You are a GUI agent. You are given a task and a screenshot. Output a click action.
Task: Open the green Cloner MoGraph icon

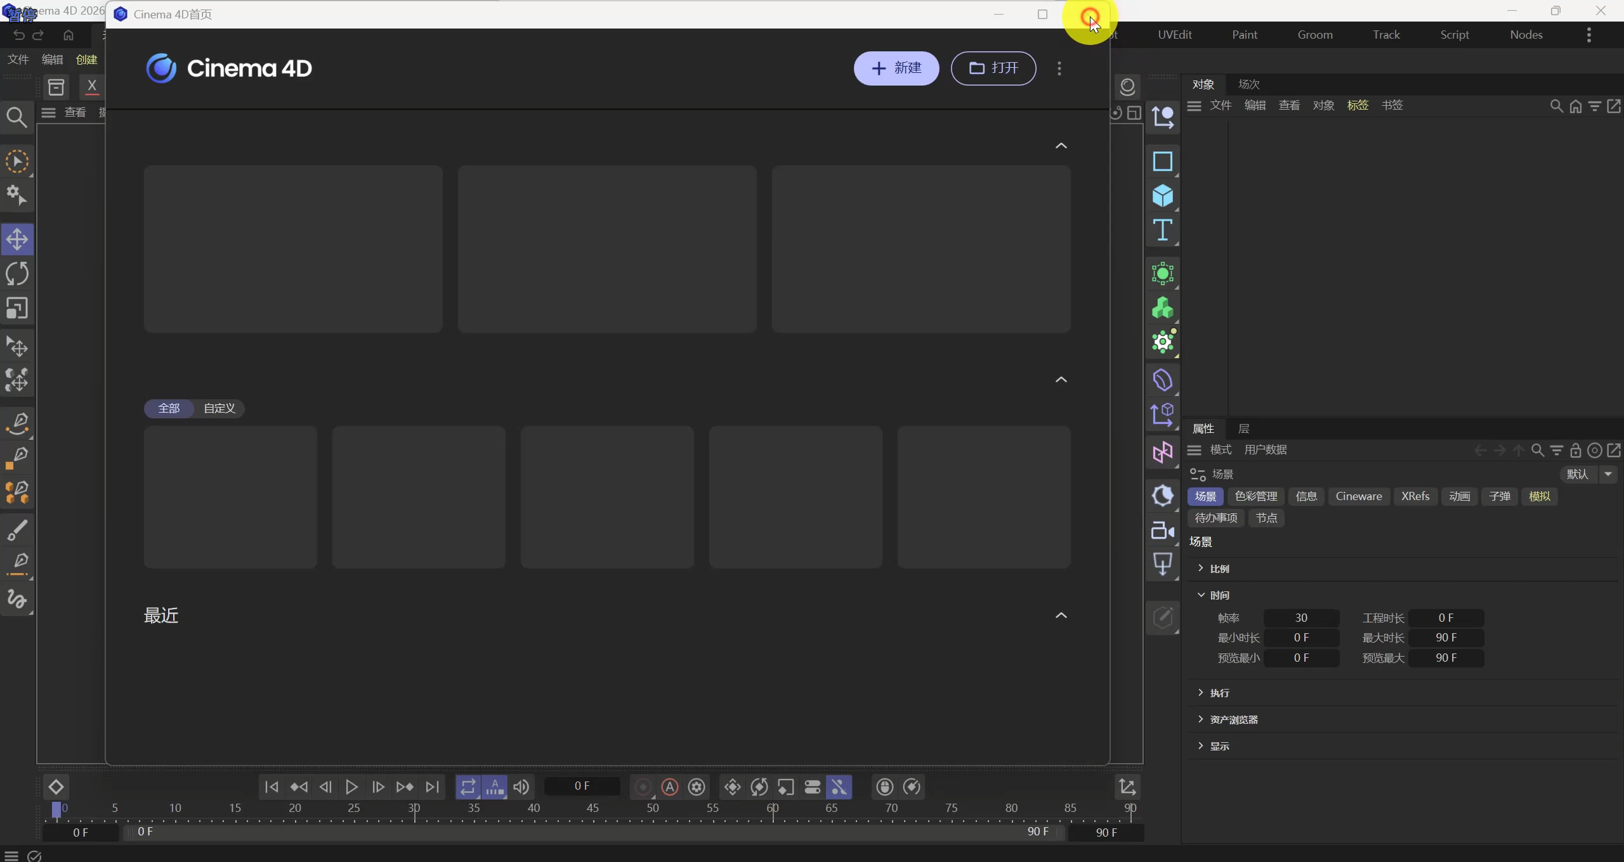1162,309
